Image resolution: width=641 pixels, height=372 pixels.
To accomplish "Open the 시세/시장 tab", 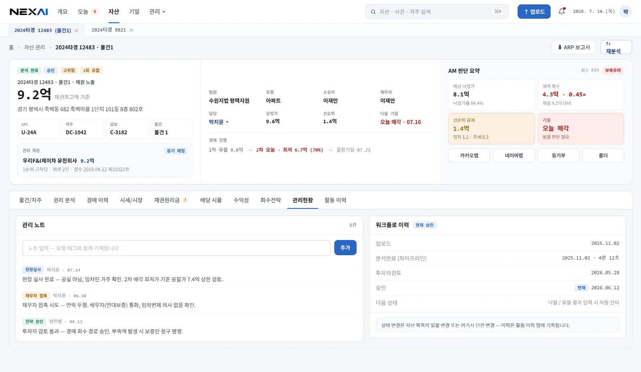I will [x=131, y=200].
